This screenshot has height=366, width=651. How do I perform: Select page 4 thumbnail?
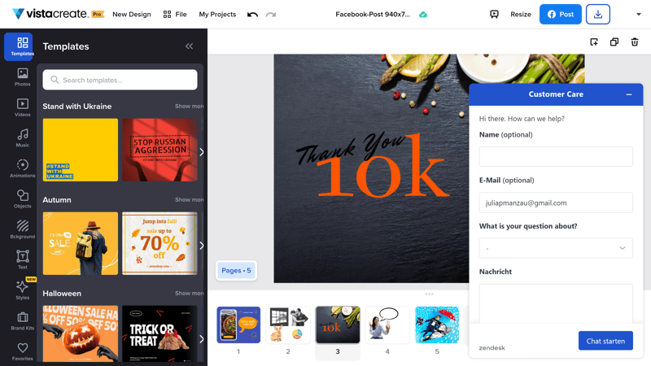[x=387, y=325]
